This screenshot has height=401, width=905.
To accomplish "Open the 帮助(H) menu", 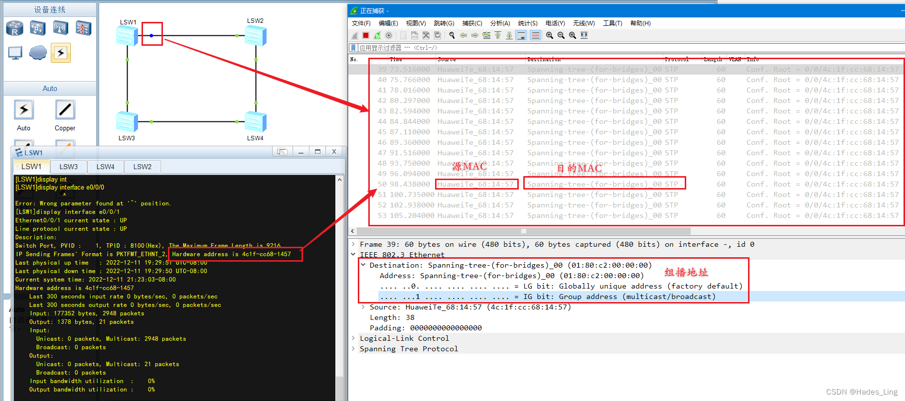I will [640, 23].
